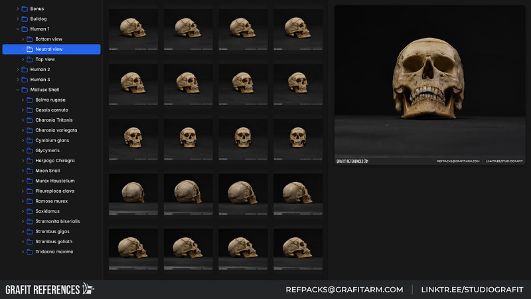The image size is (531, 299).
Task: Click the Saxidomus folder icon
Action: [x=30, y=211]
